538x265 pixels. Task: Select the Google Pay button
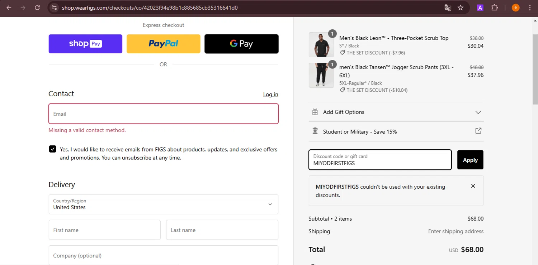tap(241, 44)
